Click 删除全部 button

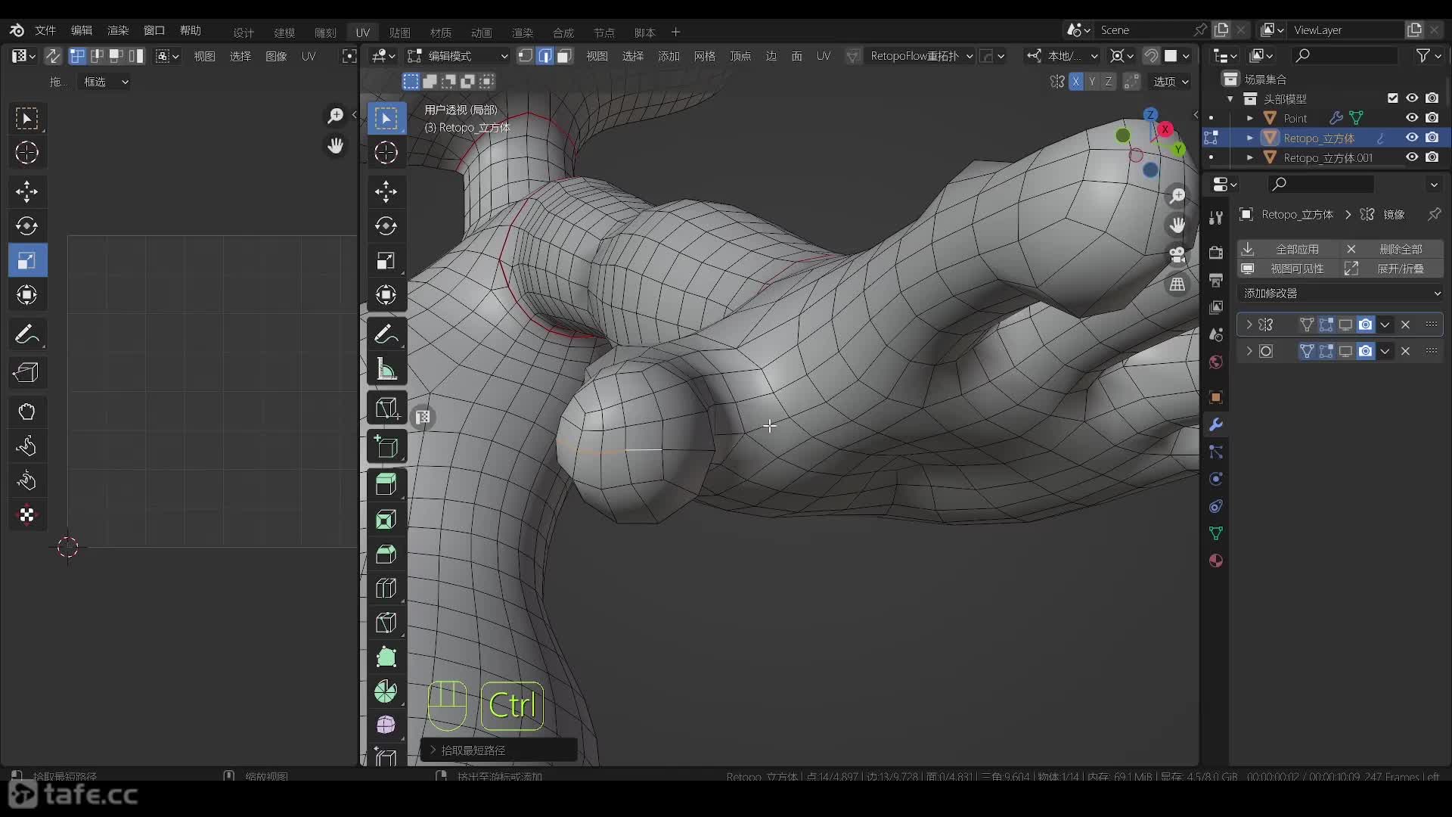click(1392, 249)
